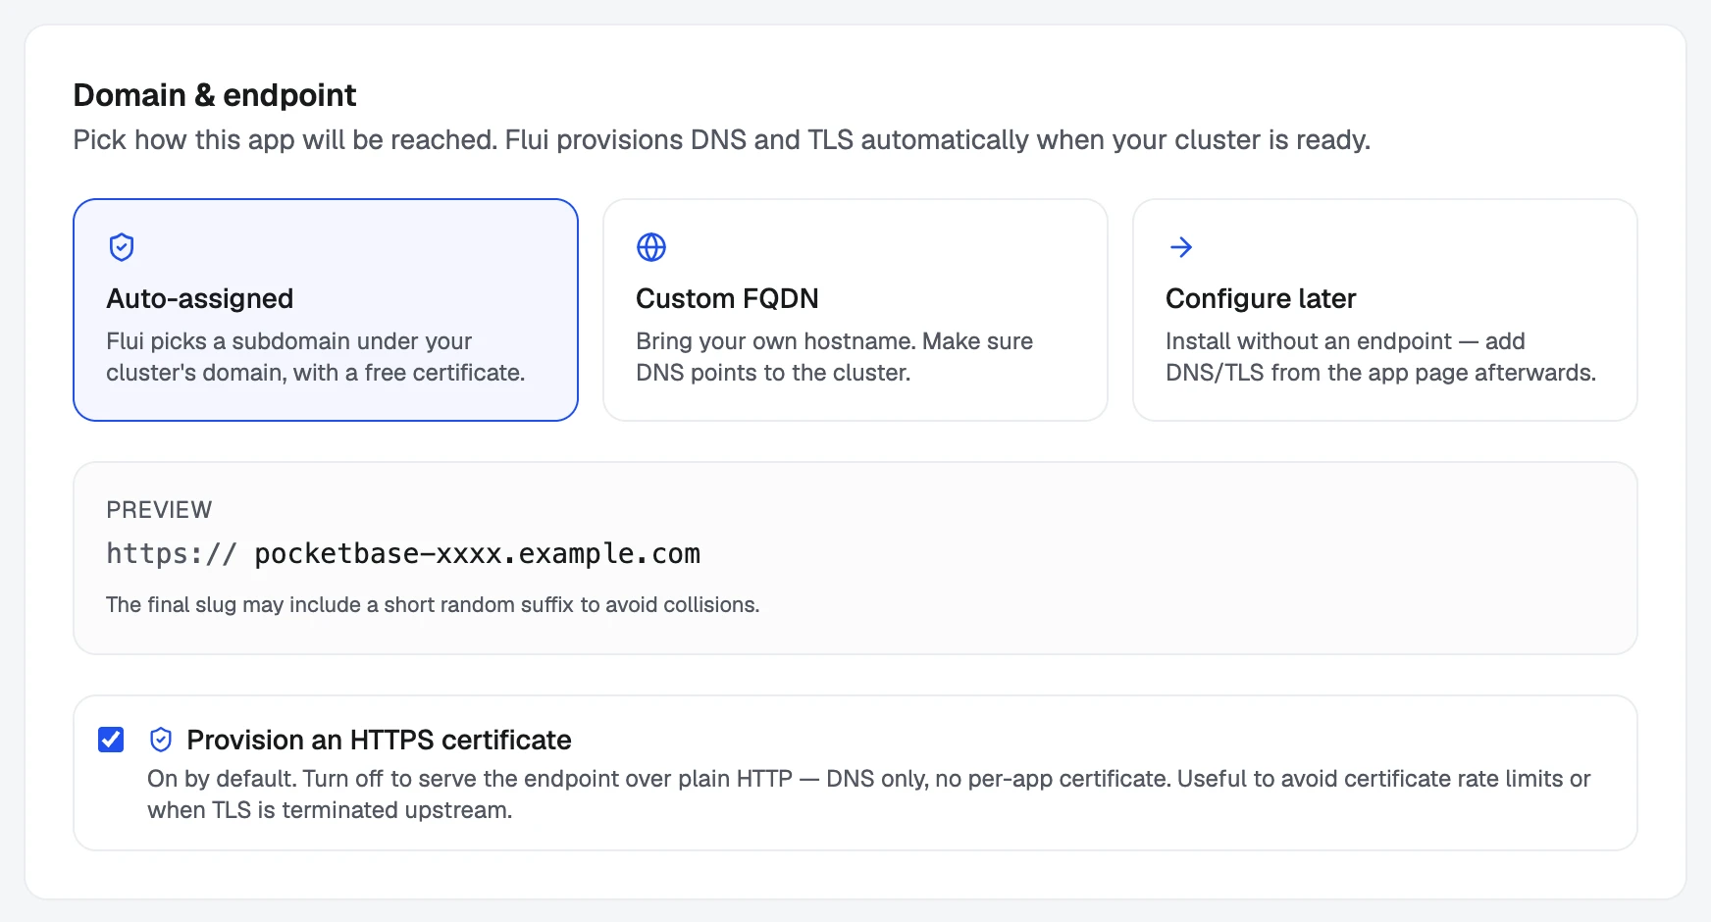
Task: Click the 'On by default' certificate description
Action: pyautogui.click(x=869, y=794)
